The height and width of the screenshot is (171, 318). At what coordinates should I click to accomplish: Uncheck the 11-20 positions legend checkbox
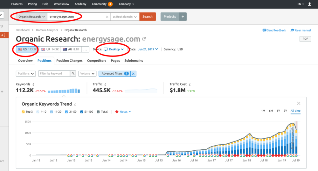coord(52,112)
